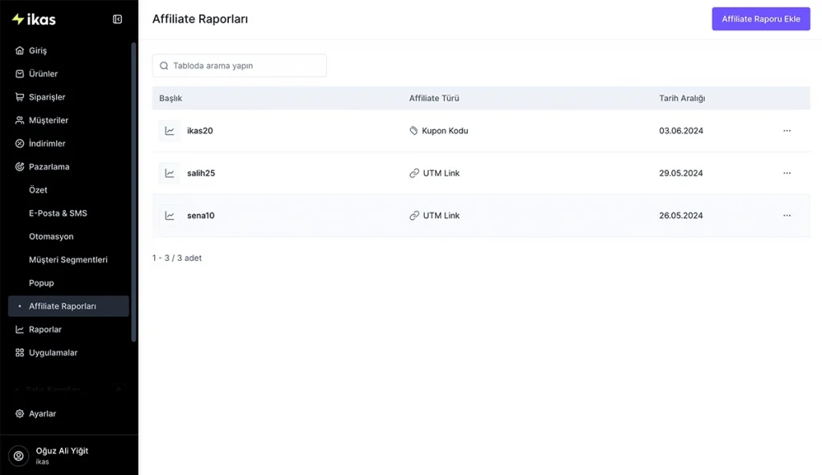Click in the Tabloda arama yapın search field
The image size is (822, 475).
click(245, 66)
